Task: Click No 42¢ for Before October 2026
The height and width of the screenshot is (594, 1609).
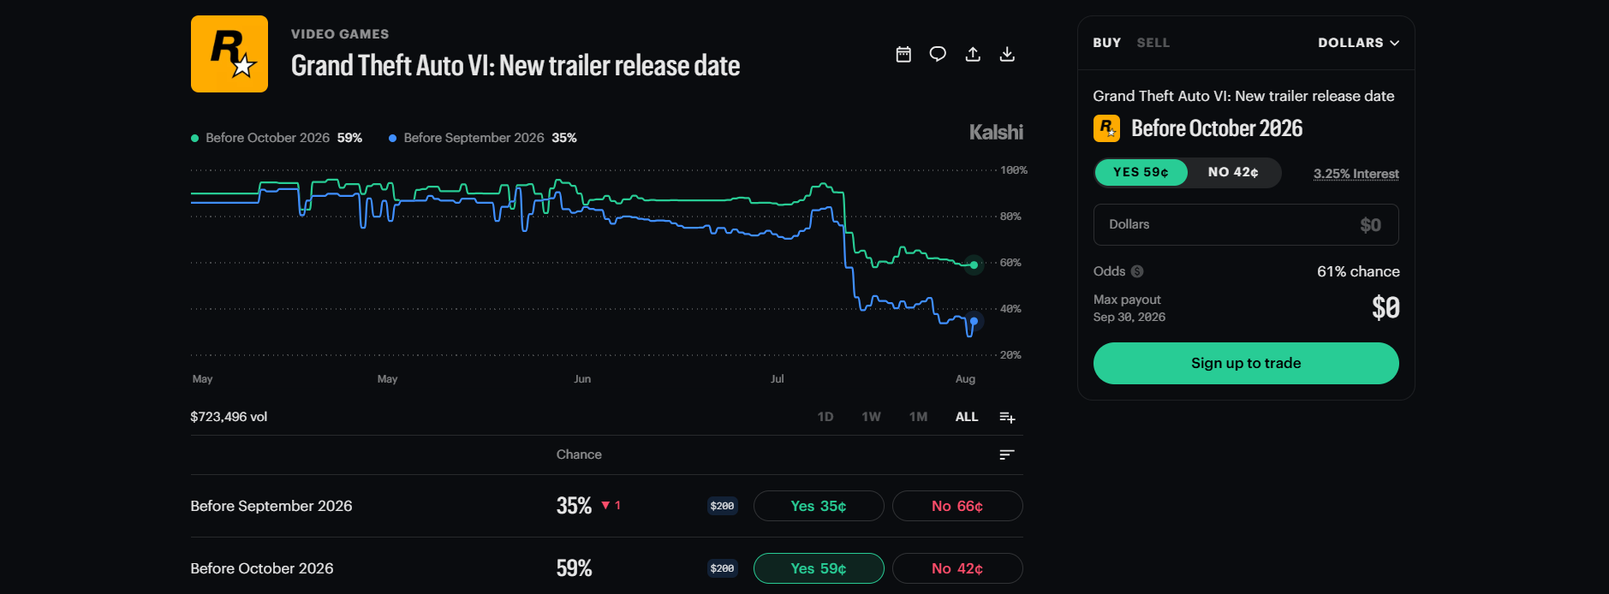Action: 957,568
